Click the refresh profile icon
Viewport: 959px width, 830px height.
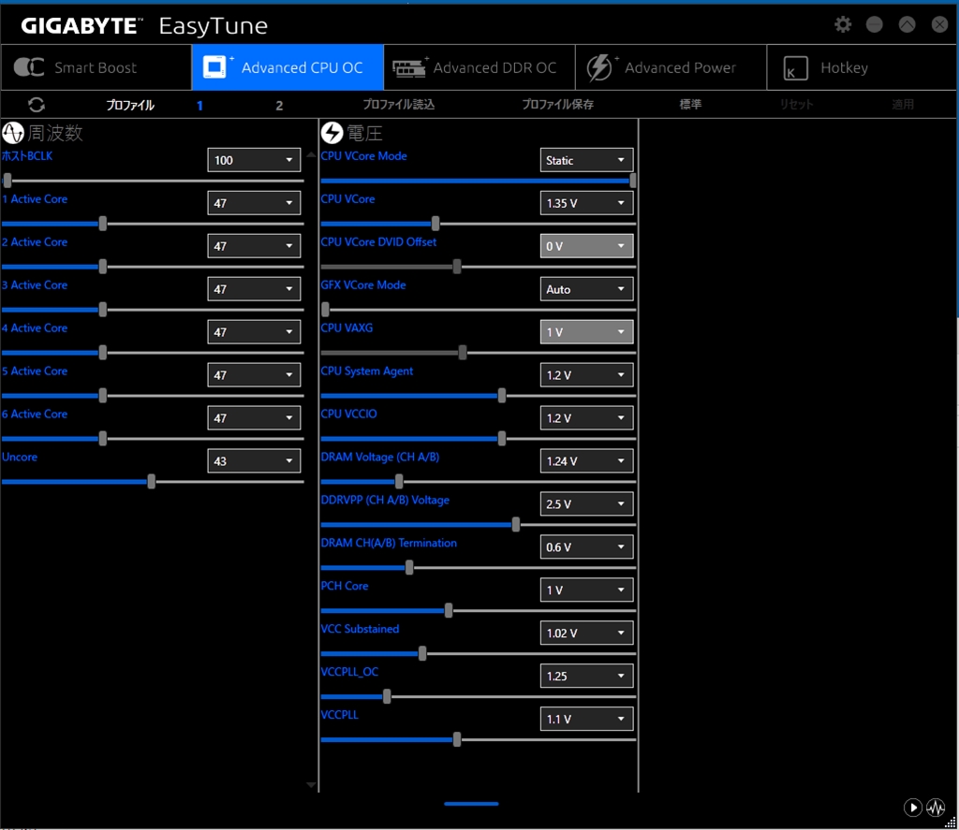point(37,105)
